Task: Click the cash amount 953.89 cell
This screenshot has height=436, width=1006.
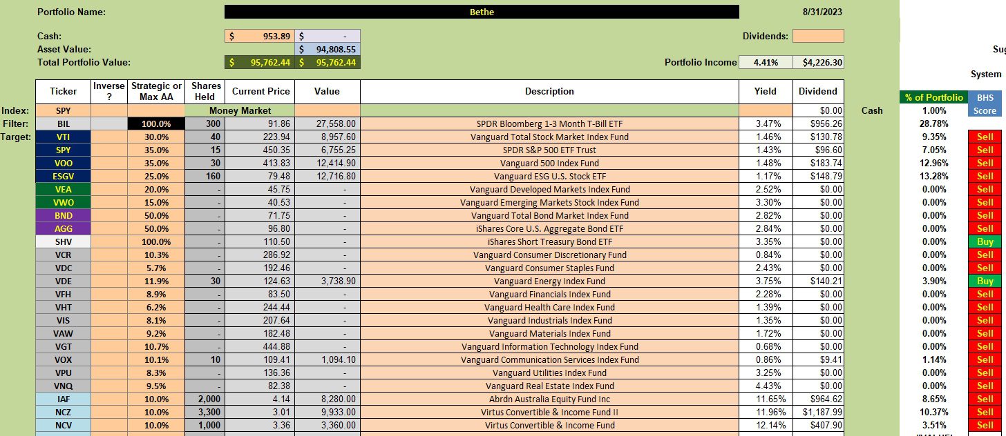Action: [260, 36]
